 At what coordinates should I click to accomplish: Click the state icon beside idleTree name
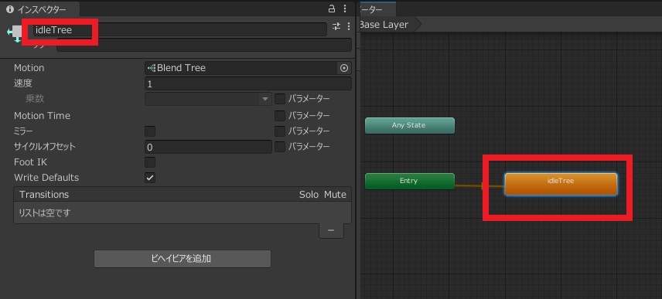coord(15,34)
